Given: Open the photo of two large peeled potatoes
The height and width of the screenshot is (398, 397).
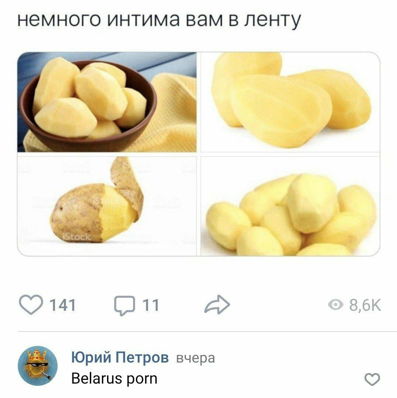Looking at the screenshot, I should (x=290, y=102).
